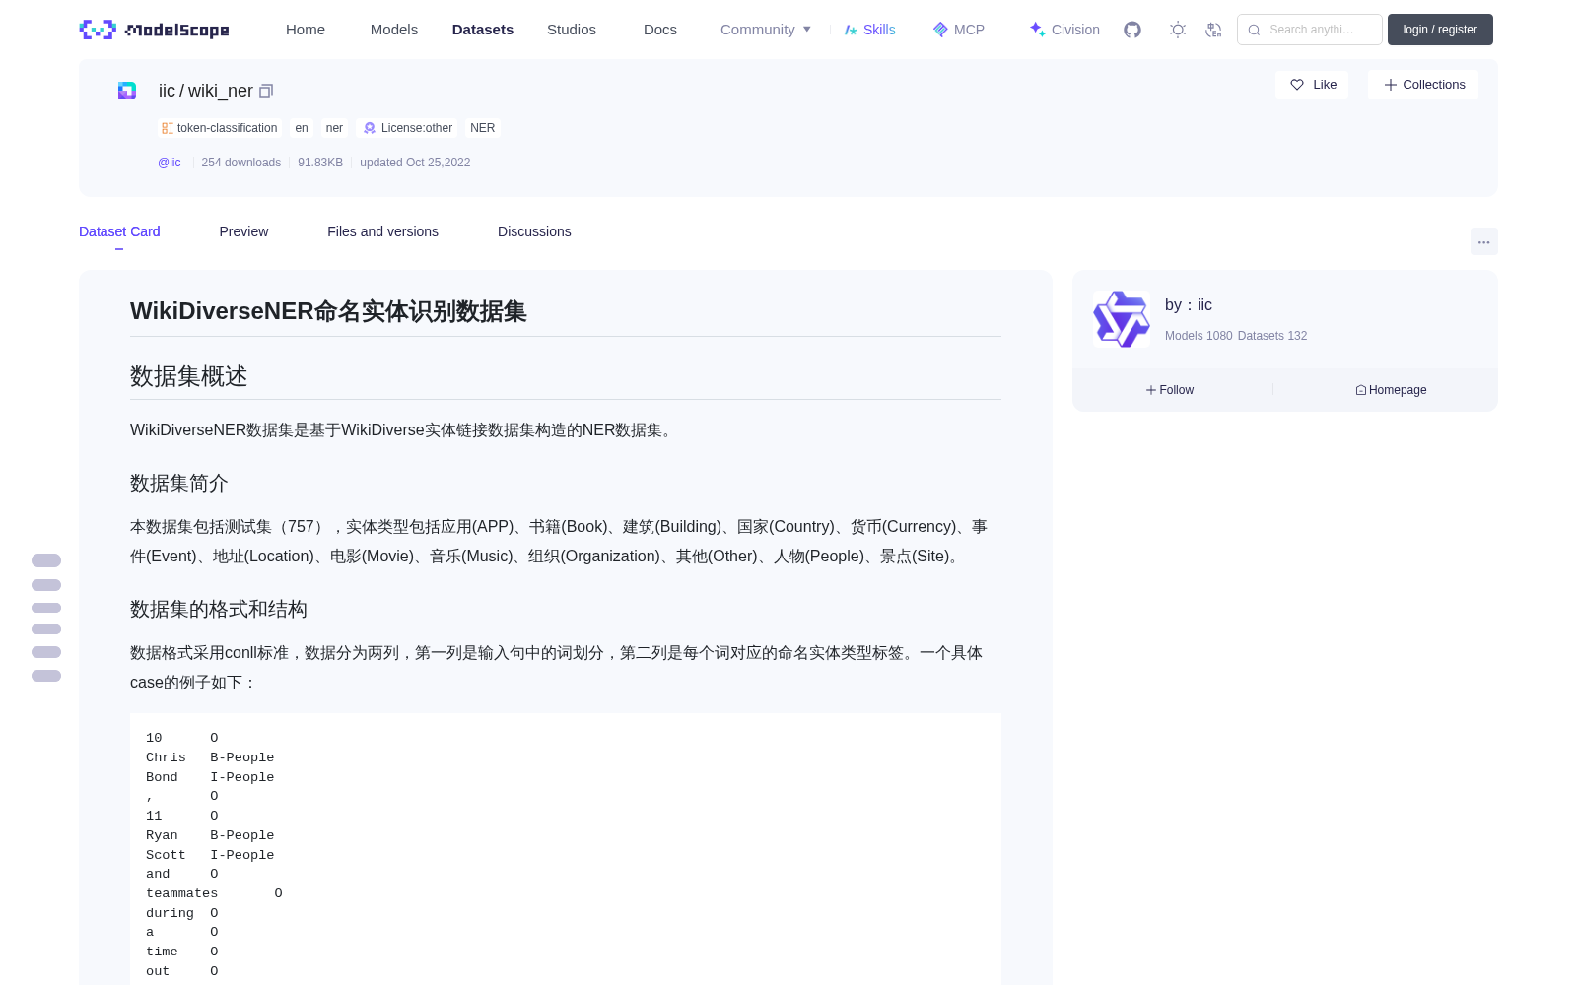The width and height of the screenshot is (1577, 985).
Task: Select the Dataset Card tab
Action: coord(119,231)
